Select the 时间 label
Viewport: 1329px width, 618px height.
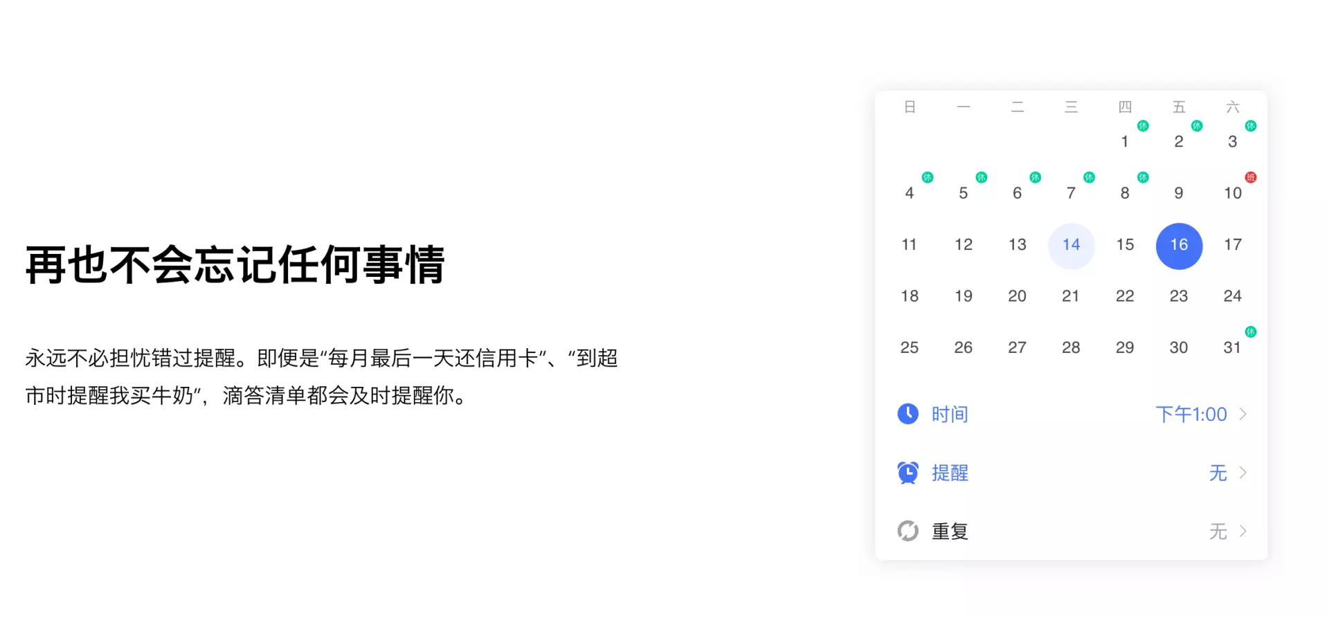950,414
